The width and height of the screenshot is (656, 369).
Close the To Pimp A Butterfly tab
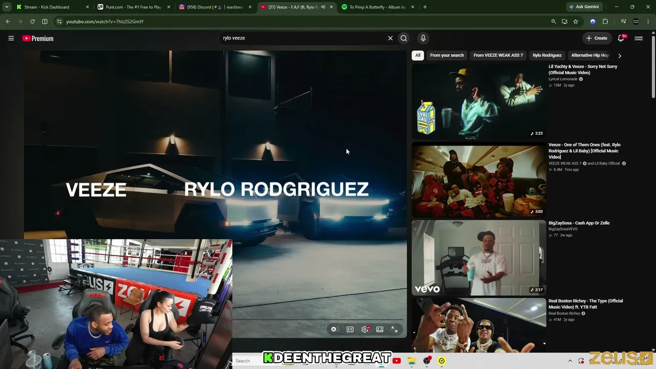413,7
